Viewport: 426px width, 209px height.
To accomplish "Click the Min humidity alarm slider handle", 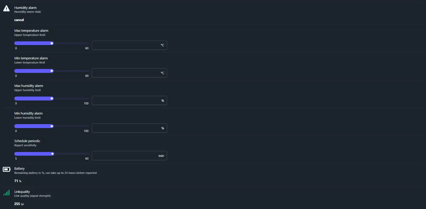I will 52,126.
